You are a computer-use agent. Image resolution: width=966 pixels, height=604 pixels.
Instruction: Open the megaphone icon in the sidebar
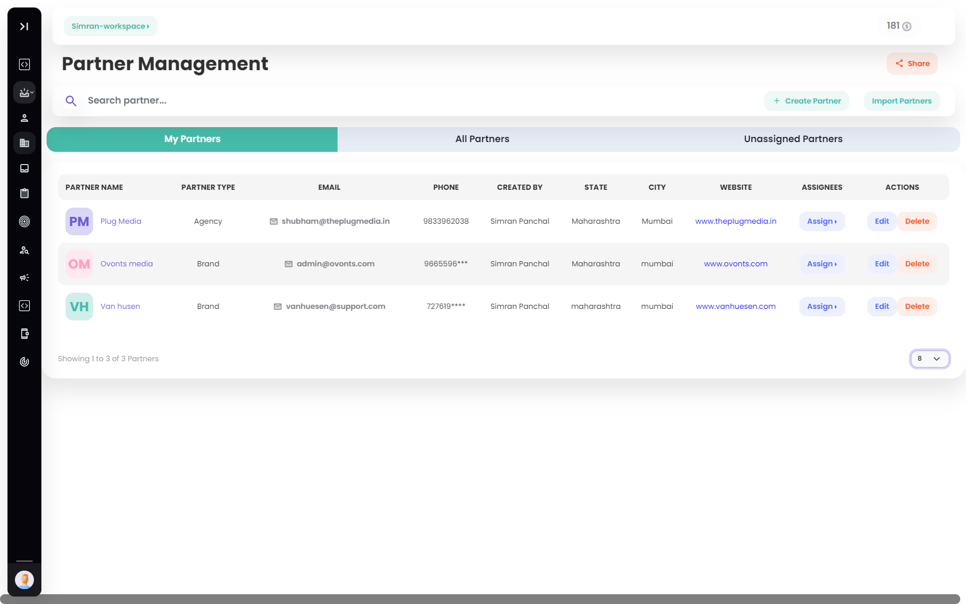pos(24,278)
